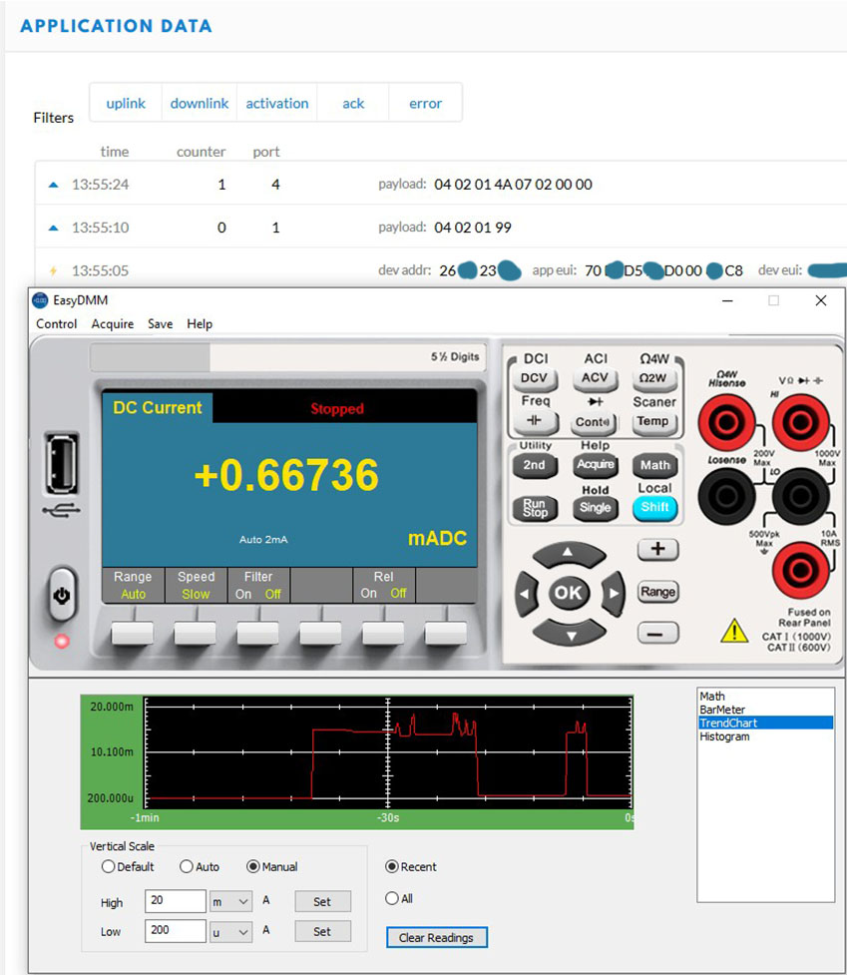Click the blue Shift button
This screenshot has height=975, width=847.
point(655,507)
